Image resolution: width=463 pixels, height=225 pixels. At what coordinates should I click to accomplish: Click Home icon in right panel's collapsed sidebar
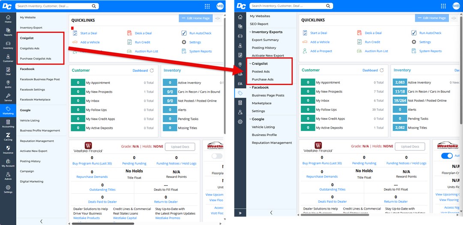(240, 17)
